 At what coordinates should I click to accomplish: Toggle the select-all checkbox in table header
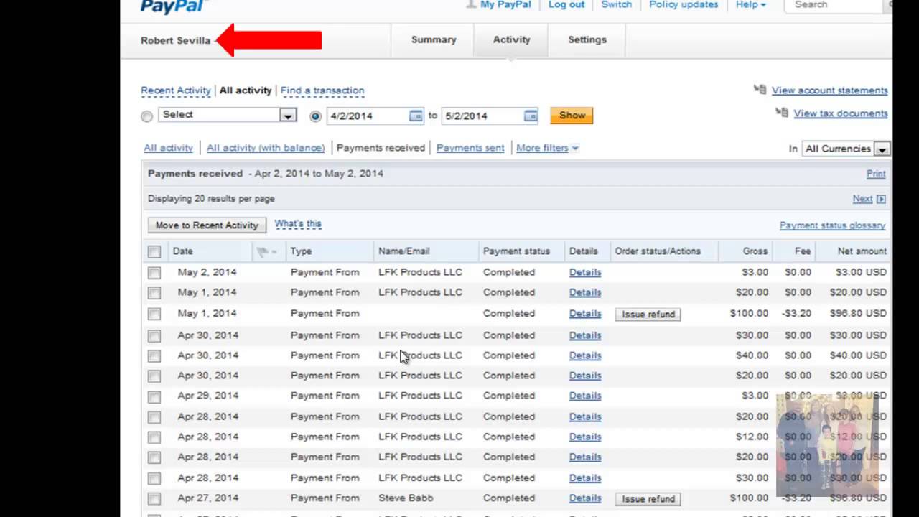(x=154, y=251)
